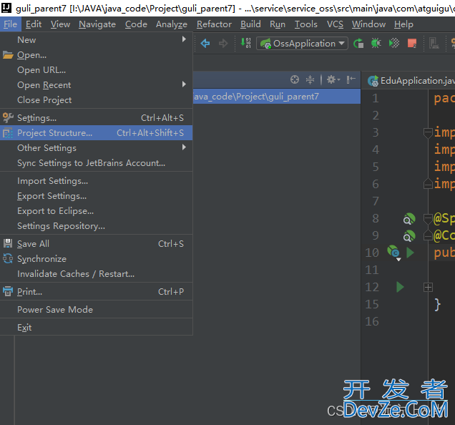Select the guli_parent7 project path row
455x425 pixels.
point(277,97)
